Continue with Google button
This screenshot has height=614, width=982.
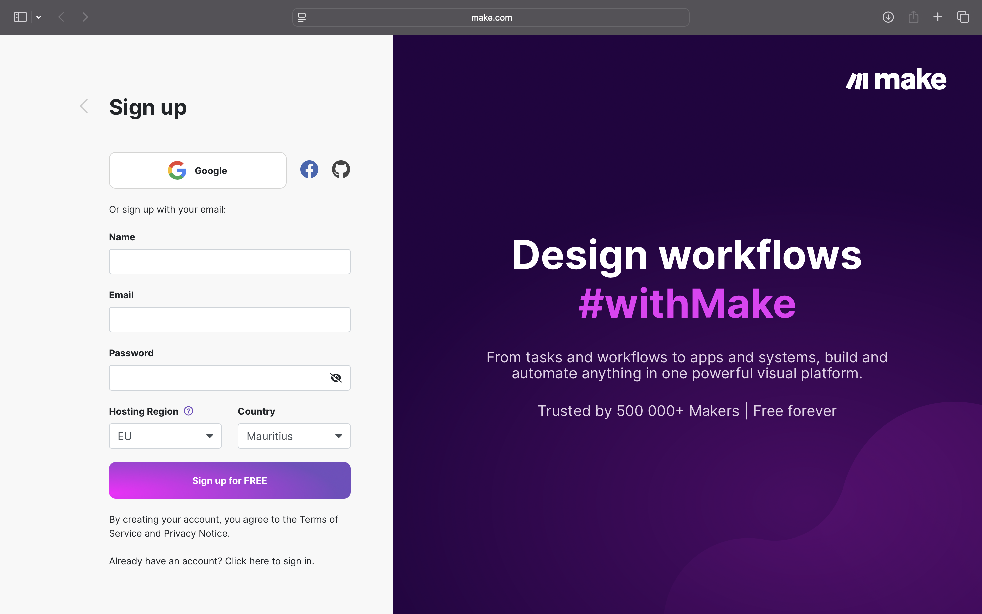[198, 171]
